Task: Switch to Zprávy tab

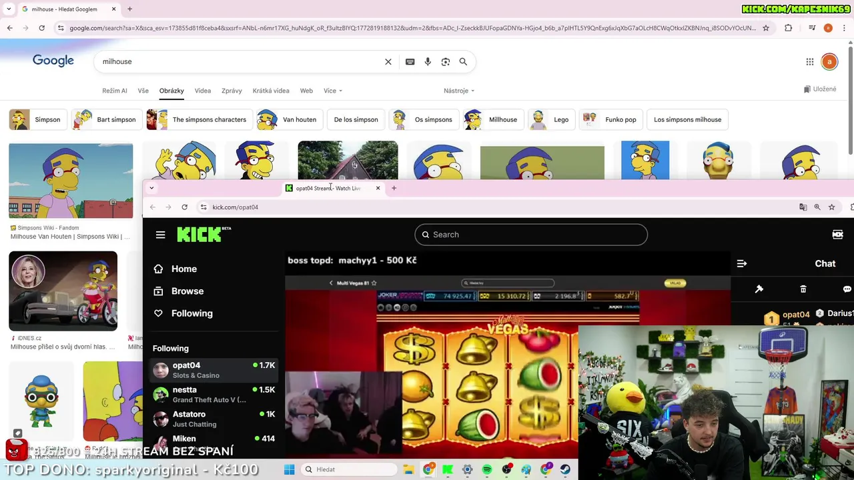Action: [232, 91]
